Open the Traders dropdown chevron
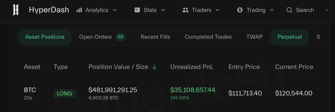335x112 pixels. tap(217, 10)
